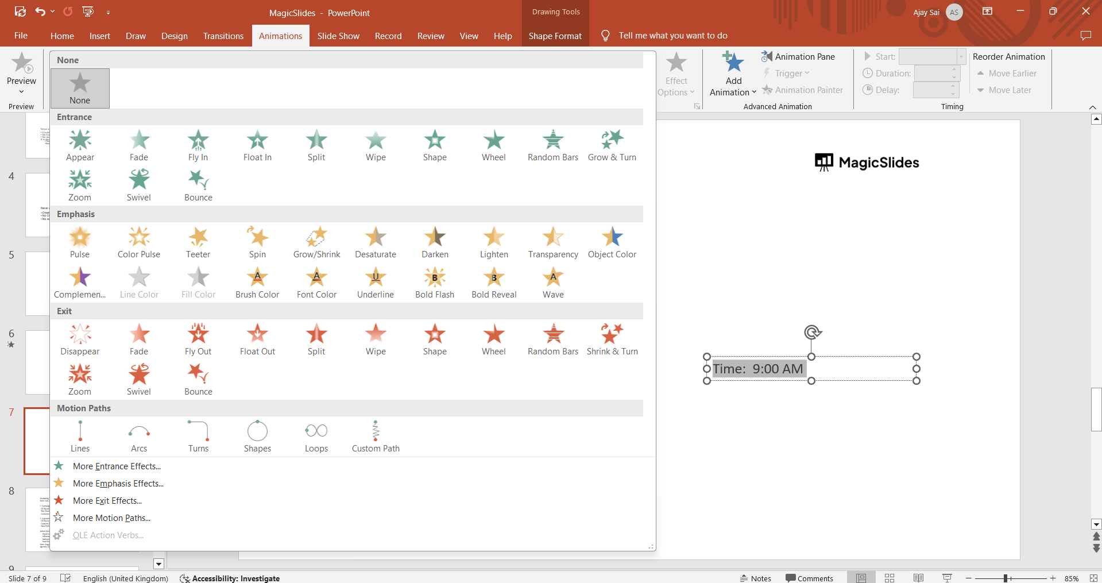Apply the Teeter emphasis animation
Image resolution: width=1102 pixels, height=583 pixels.
pos(198,242)
